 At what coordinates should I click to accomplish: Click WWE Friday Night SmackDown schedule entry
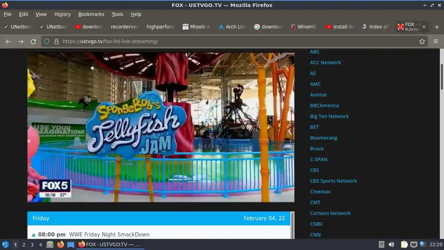click(x=109, y=235)
